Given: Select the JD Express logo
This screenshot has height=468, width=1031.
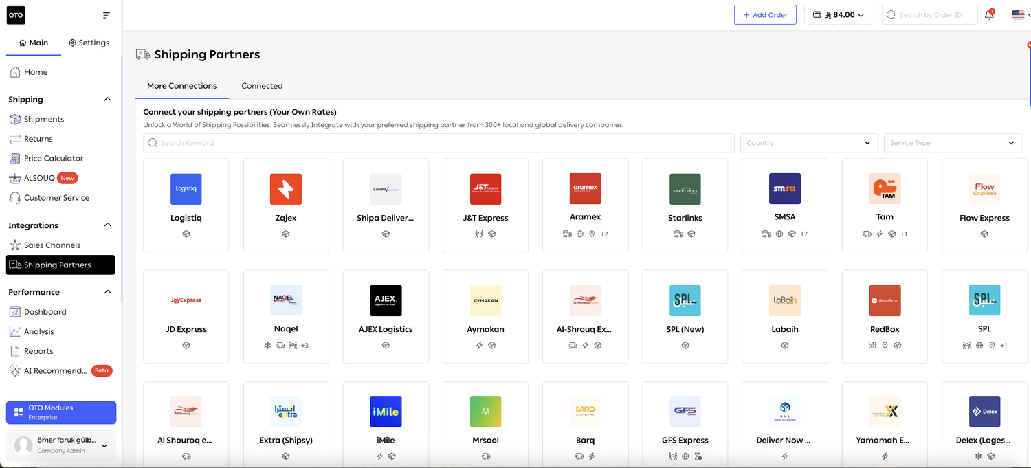Looking at the screenshot, I should tap(186, 300).
